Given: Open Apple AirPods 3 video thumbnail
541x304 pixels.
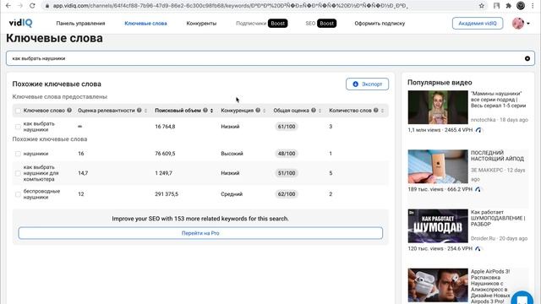Looking at the screenshot, I should [x=438, y=285].
